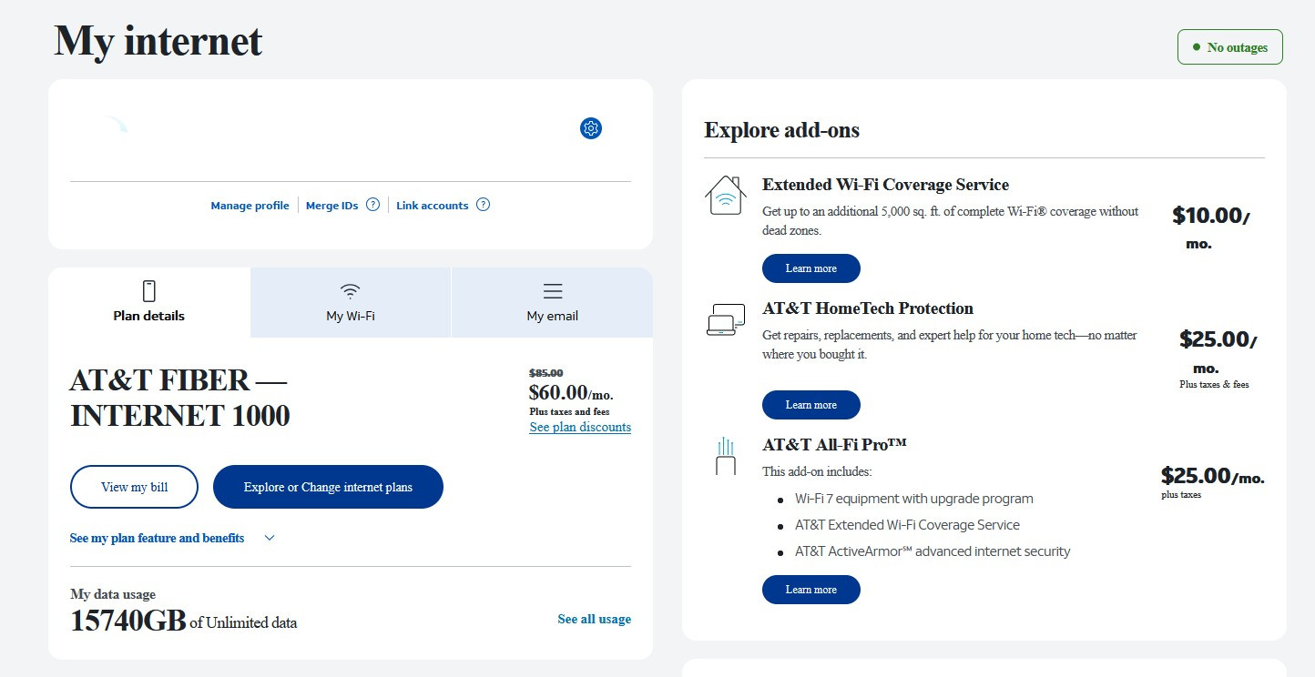Click the No outages status badge

pyautogui.click(x=1230, y=47)
